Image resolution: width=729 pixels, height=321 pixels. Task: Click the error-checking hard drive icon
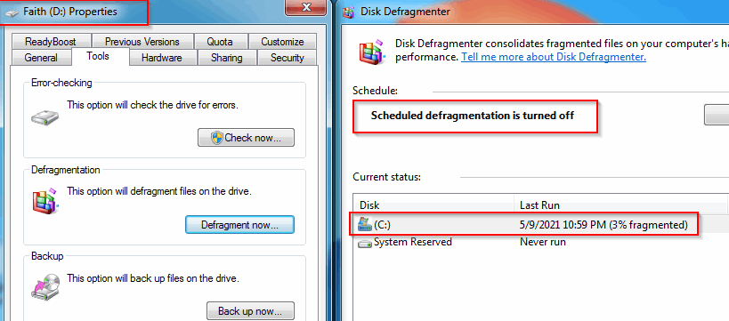point(45,117)
